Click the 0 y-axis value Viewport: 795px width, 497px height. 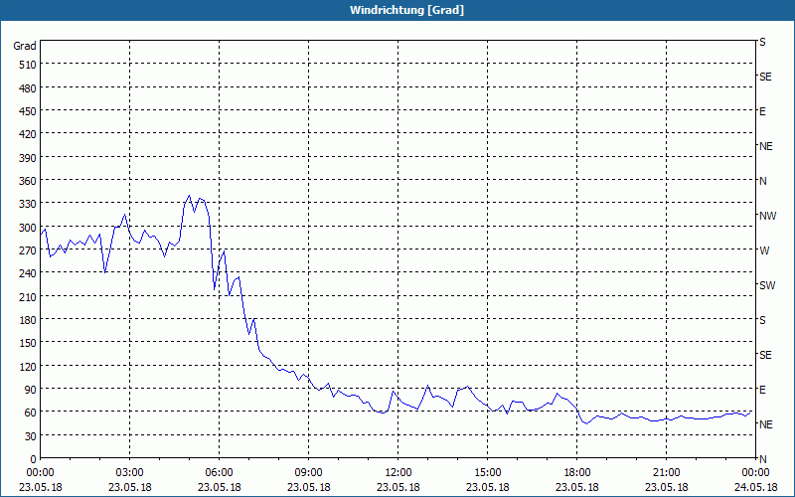pos(34,459)
